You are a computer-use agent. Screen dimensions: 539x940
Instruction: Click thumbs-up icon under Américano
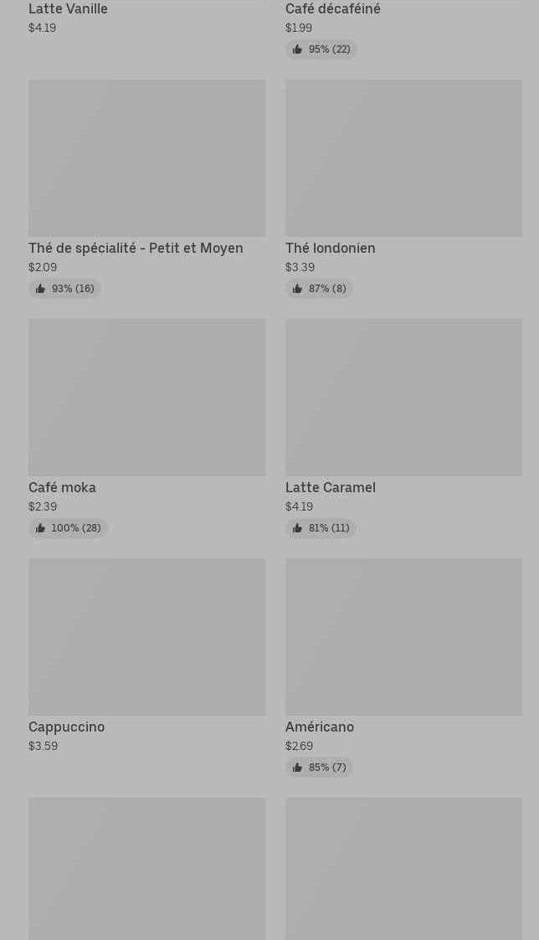tap(297, 768)
